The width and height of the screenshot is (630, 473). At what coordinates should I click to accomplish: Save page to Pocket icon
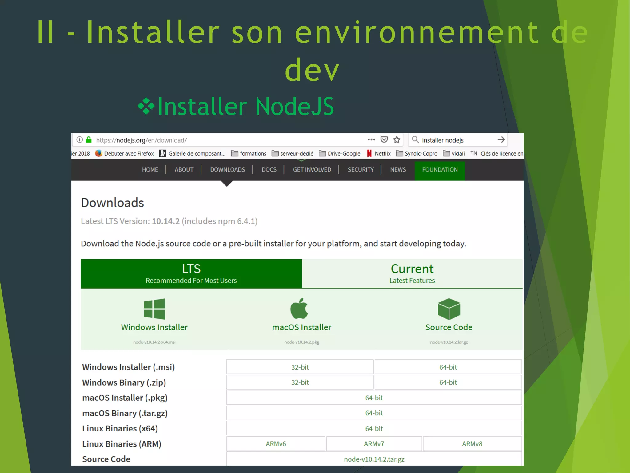(384, 140)
